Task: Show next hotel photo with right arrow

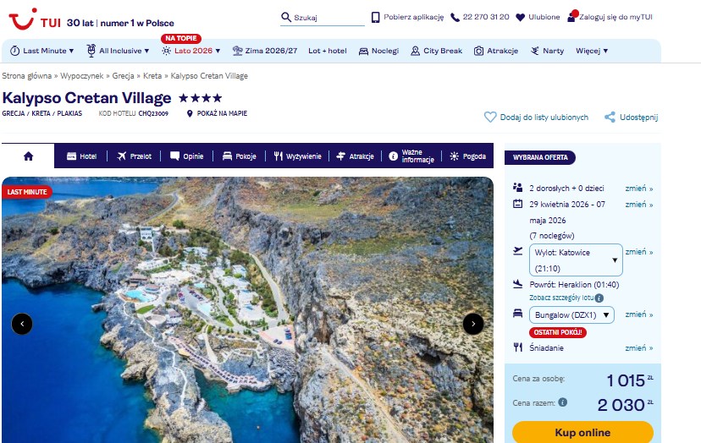Action: (x=473, y=323)
